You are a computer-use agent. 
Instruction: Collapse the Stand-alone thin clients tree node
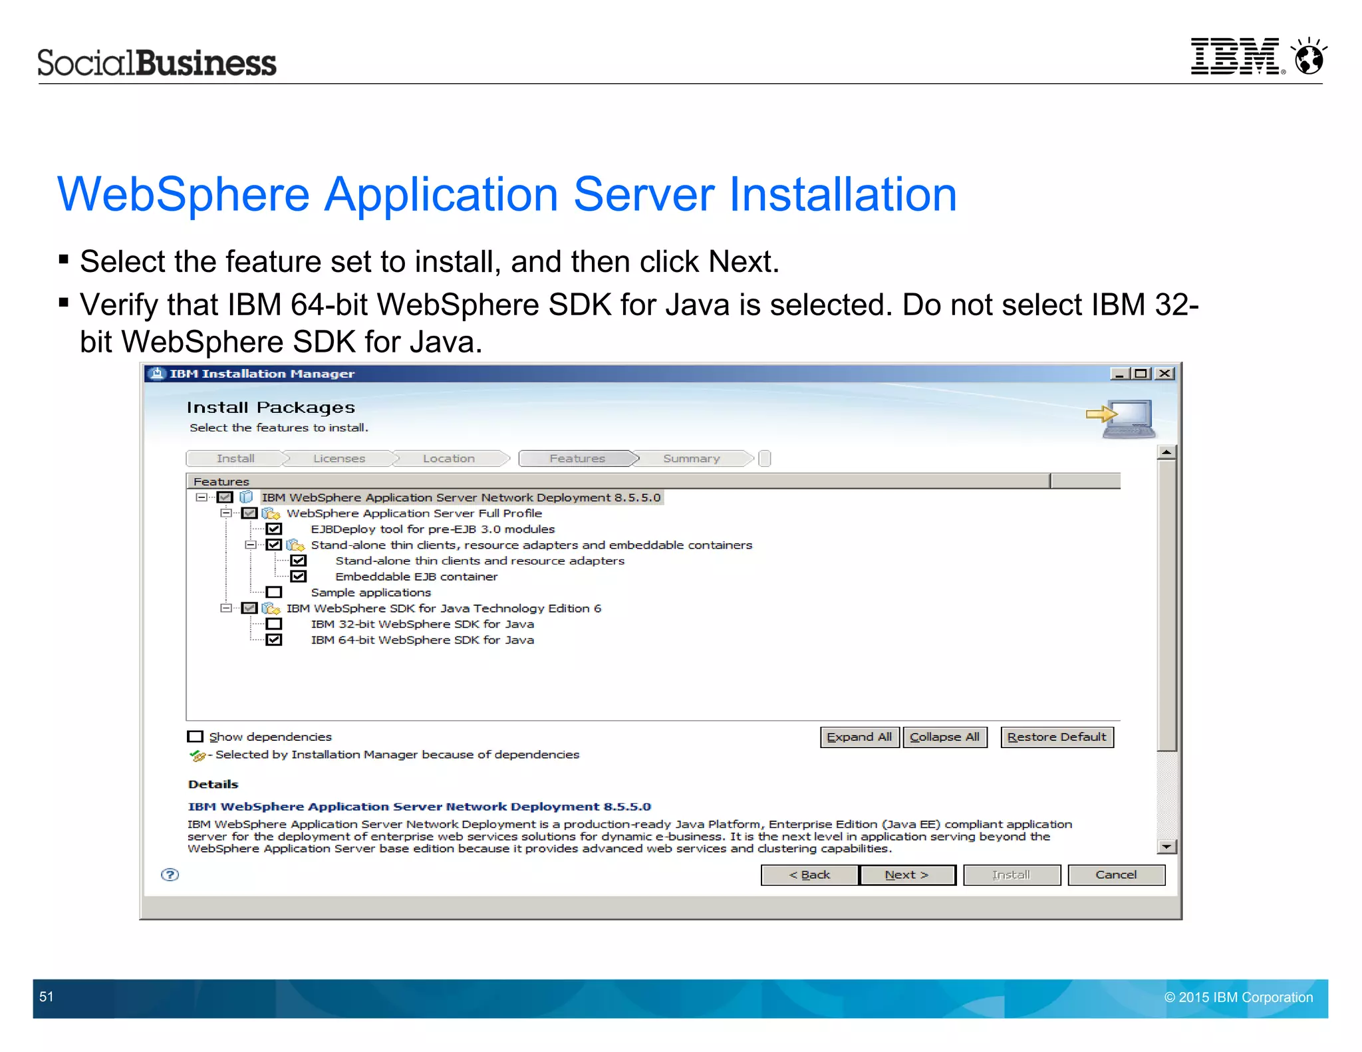click(251, 545)
